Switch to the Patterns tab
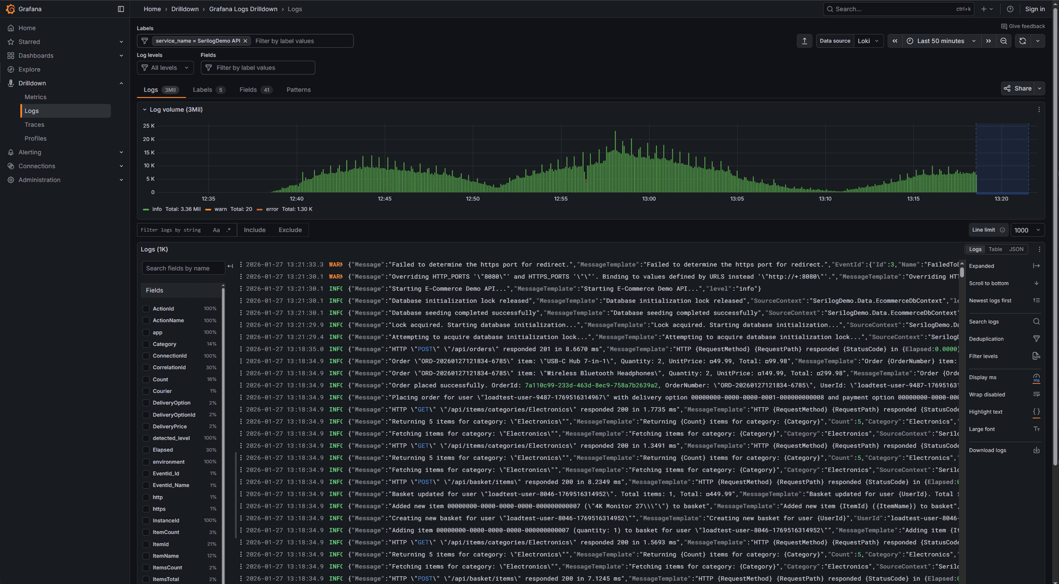The height and width of the screenshot is (584, 1059). tap(298, 90)
